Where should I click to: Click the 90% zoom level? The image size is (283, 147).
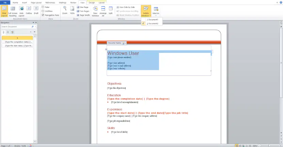click(x=255, y=146)
